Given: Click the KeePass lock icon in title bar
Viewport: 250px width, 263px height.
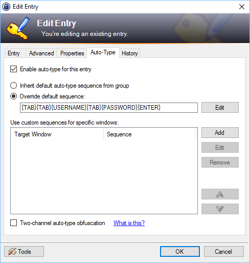Looking at the screenshot, I should click(x=6, y=7).
